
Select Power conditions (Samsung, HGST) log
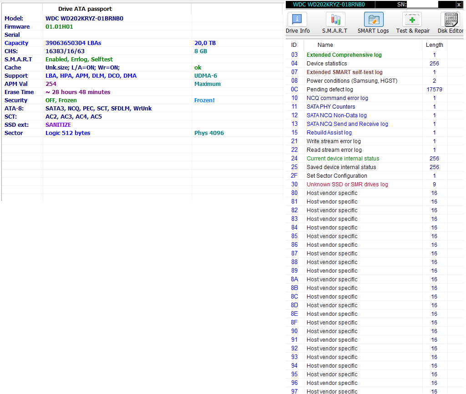point(375,81)
